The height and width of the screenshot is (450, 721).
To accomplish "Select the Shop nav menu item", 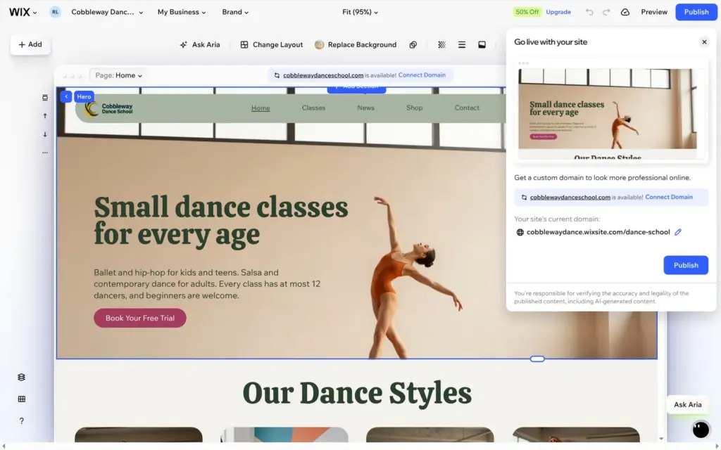I will pos(414,108).
